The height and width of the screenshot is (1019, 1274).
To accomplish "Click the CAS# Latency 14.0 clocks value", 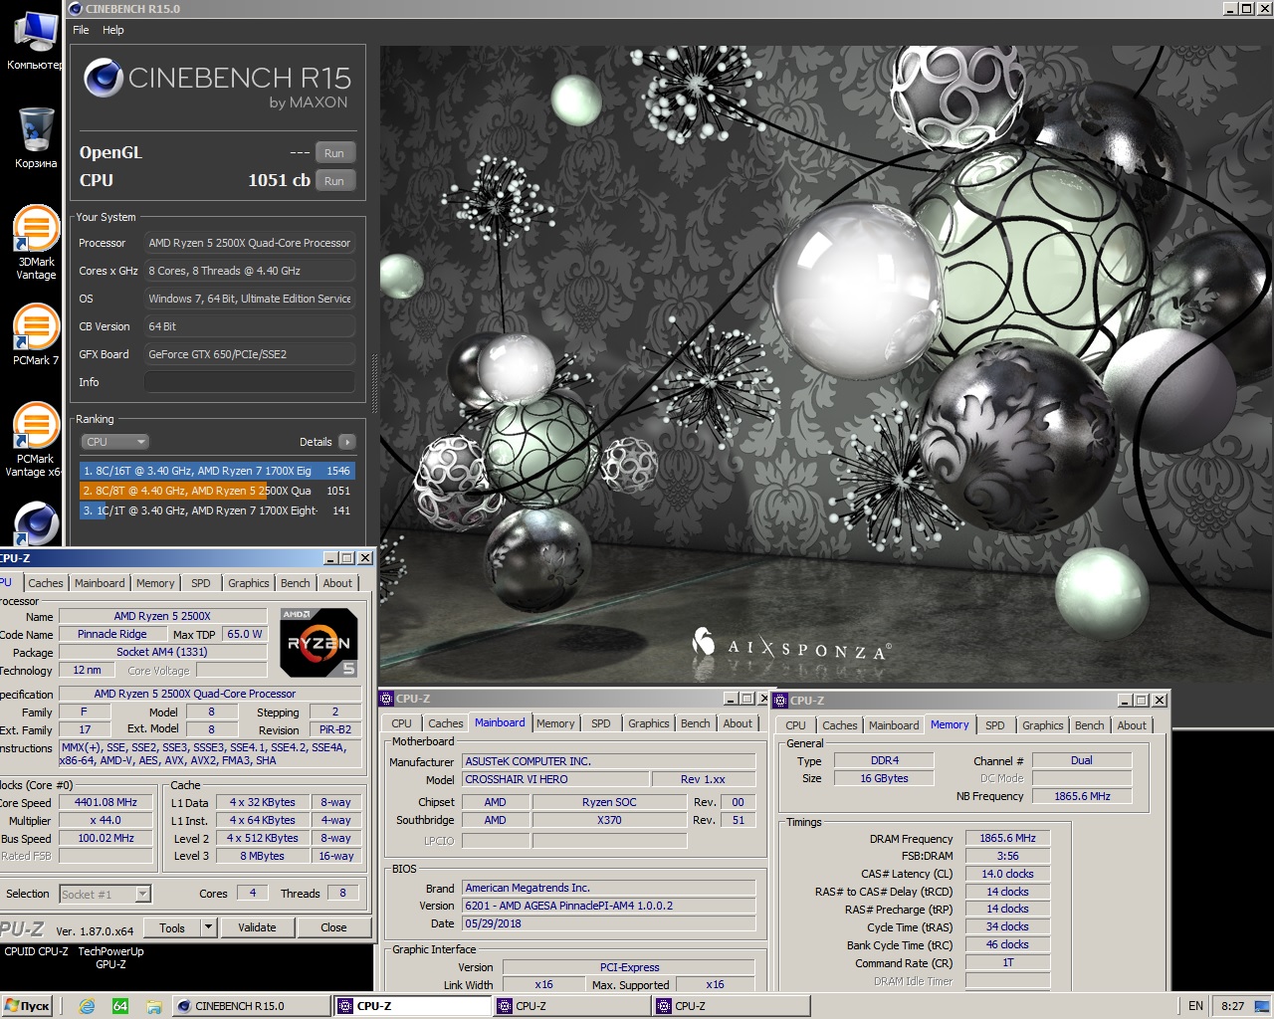I will (1007, 874).
